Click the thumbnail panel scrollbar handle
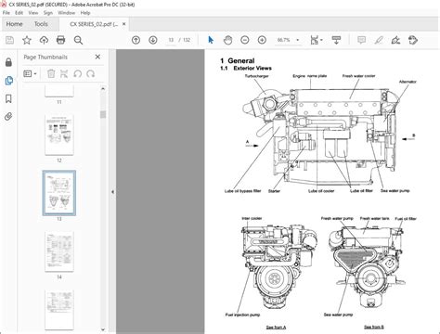The height and width of the screenshot is (334, 440). tap(103, 114)
